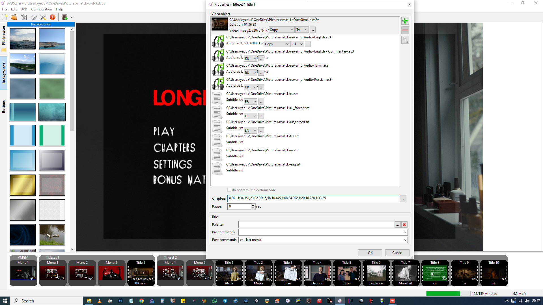This screenshot has height=305, width=543.
Task: Click the wrench Properties button in dialog
Action: 405,40
